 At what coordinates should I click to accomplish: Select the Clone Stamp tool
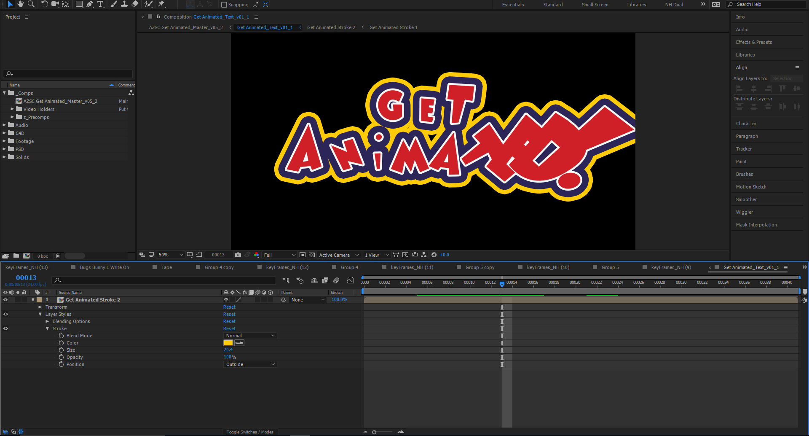point(124,4)
